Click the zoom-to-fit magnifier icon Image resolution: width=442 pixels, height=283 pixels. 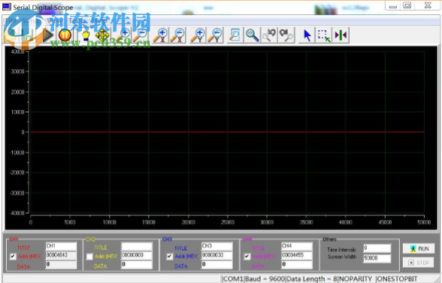click(252, 35)
